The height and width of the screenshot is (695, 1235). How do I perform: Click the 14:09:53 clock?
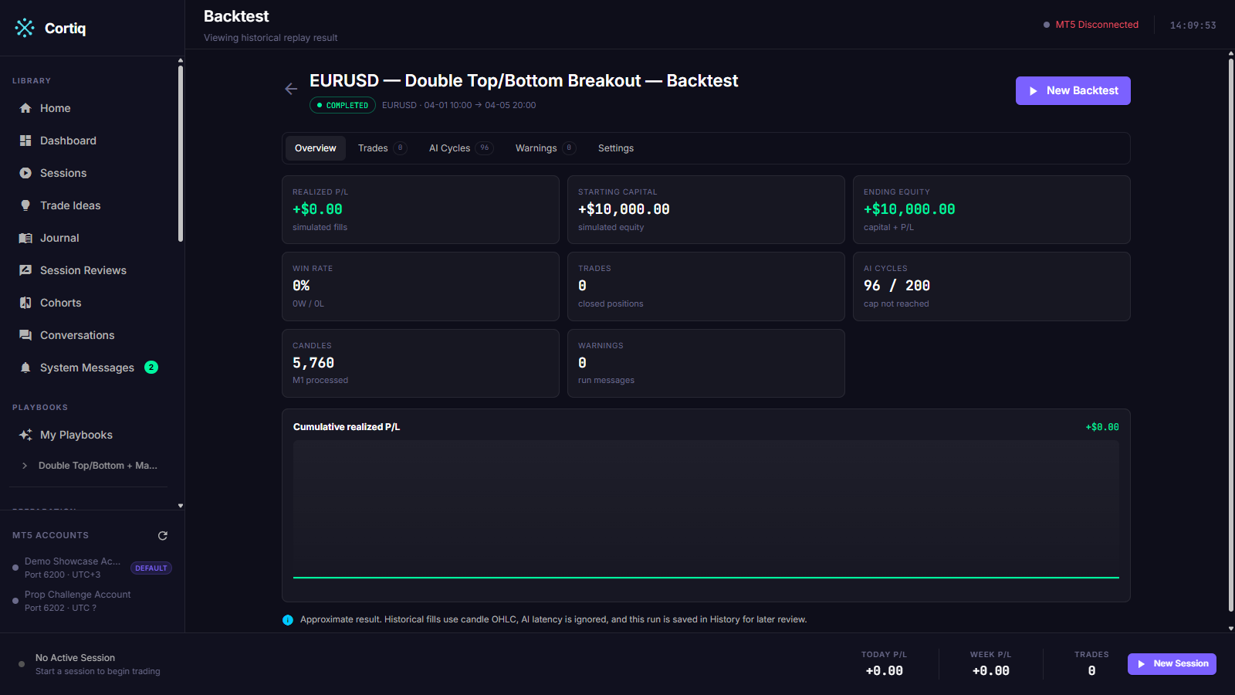(1193, 25)
